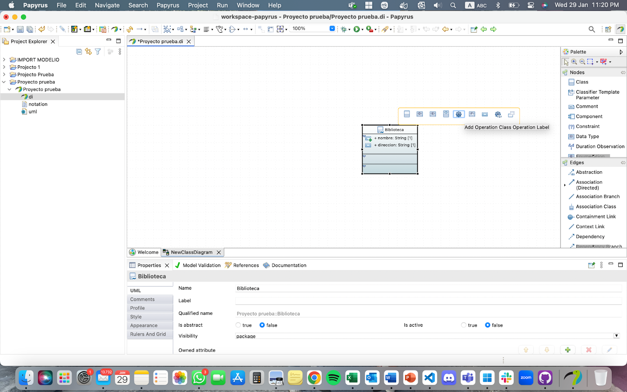Click the Save icon in the toolbar
Screen dimensions: 627x392
[20, 29]
